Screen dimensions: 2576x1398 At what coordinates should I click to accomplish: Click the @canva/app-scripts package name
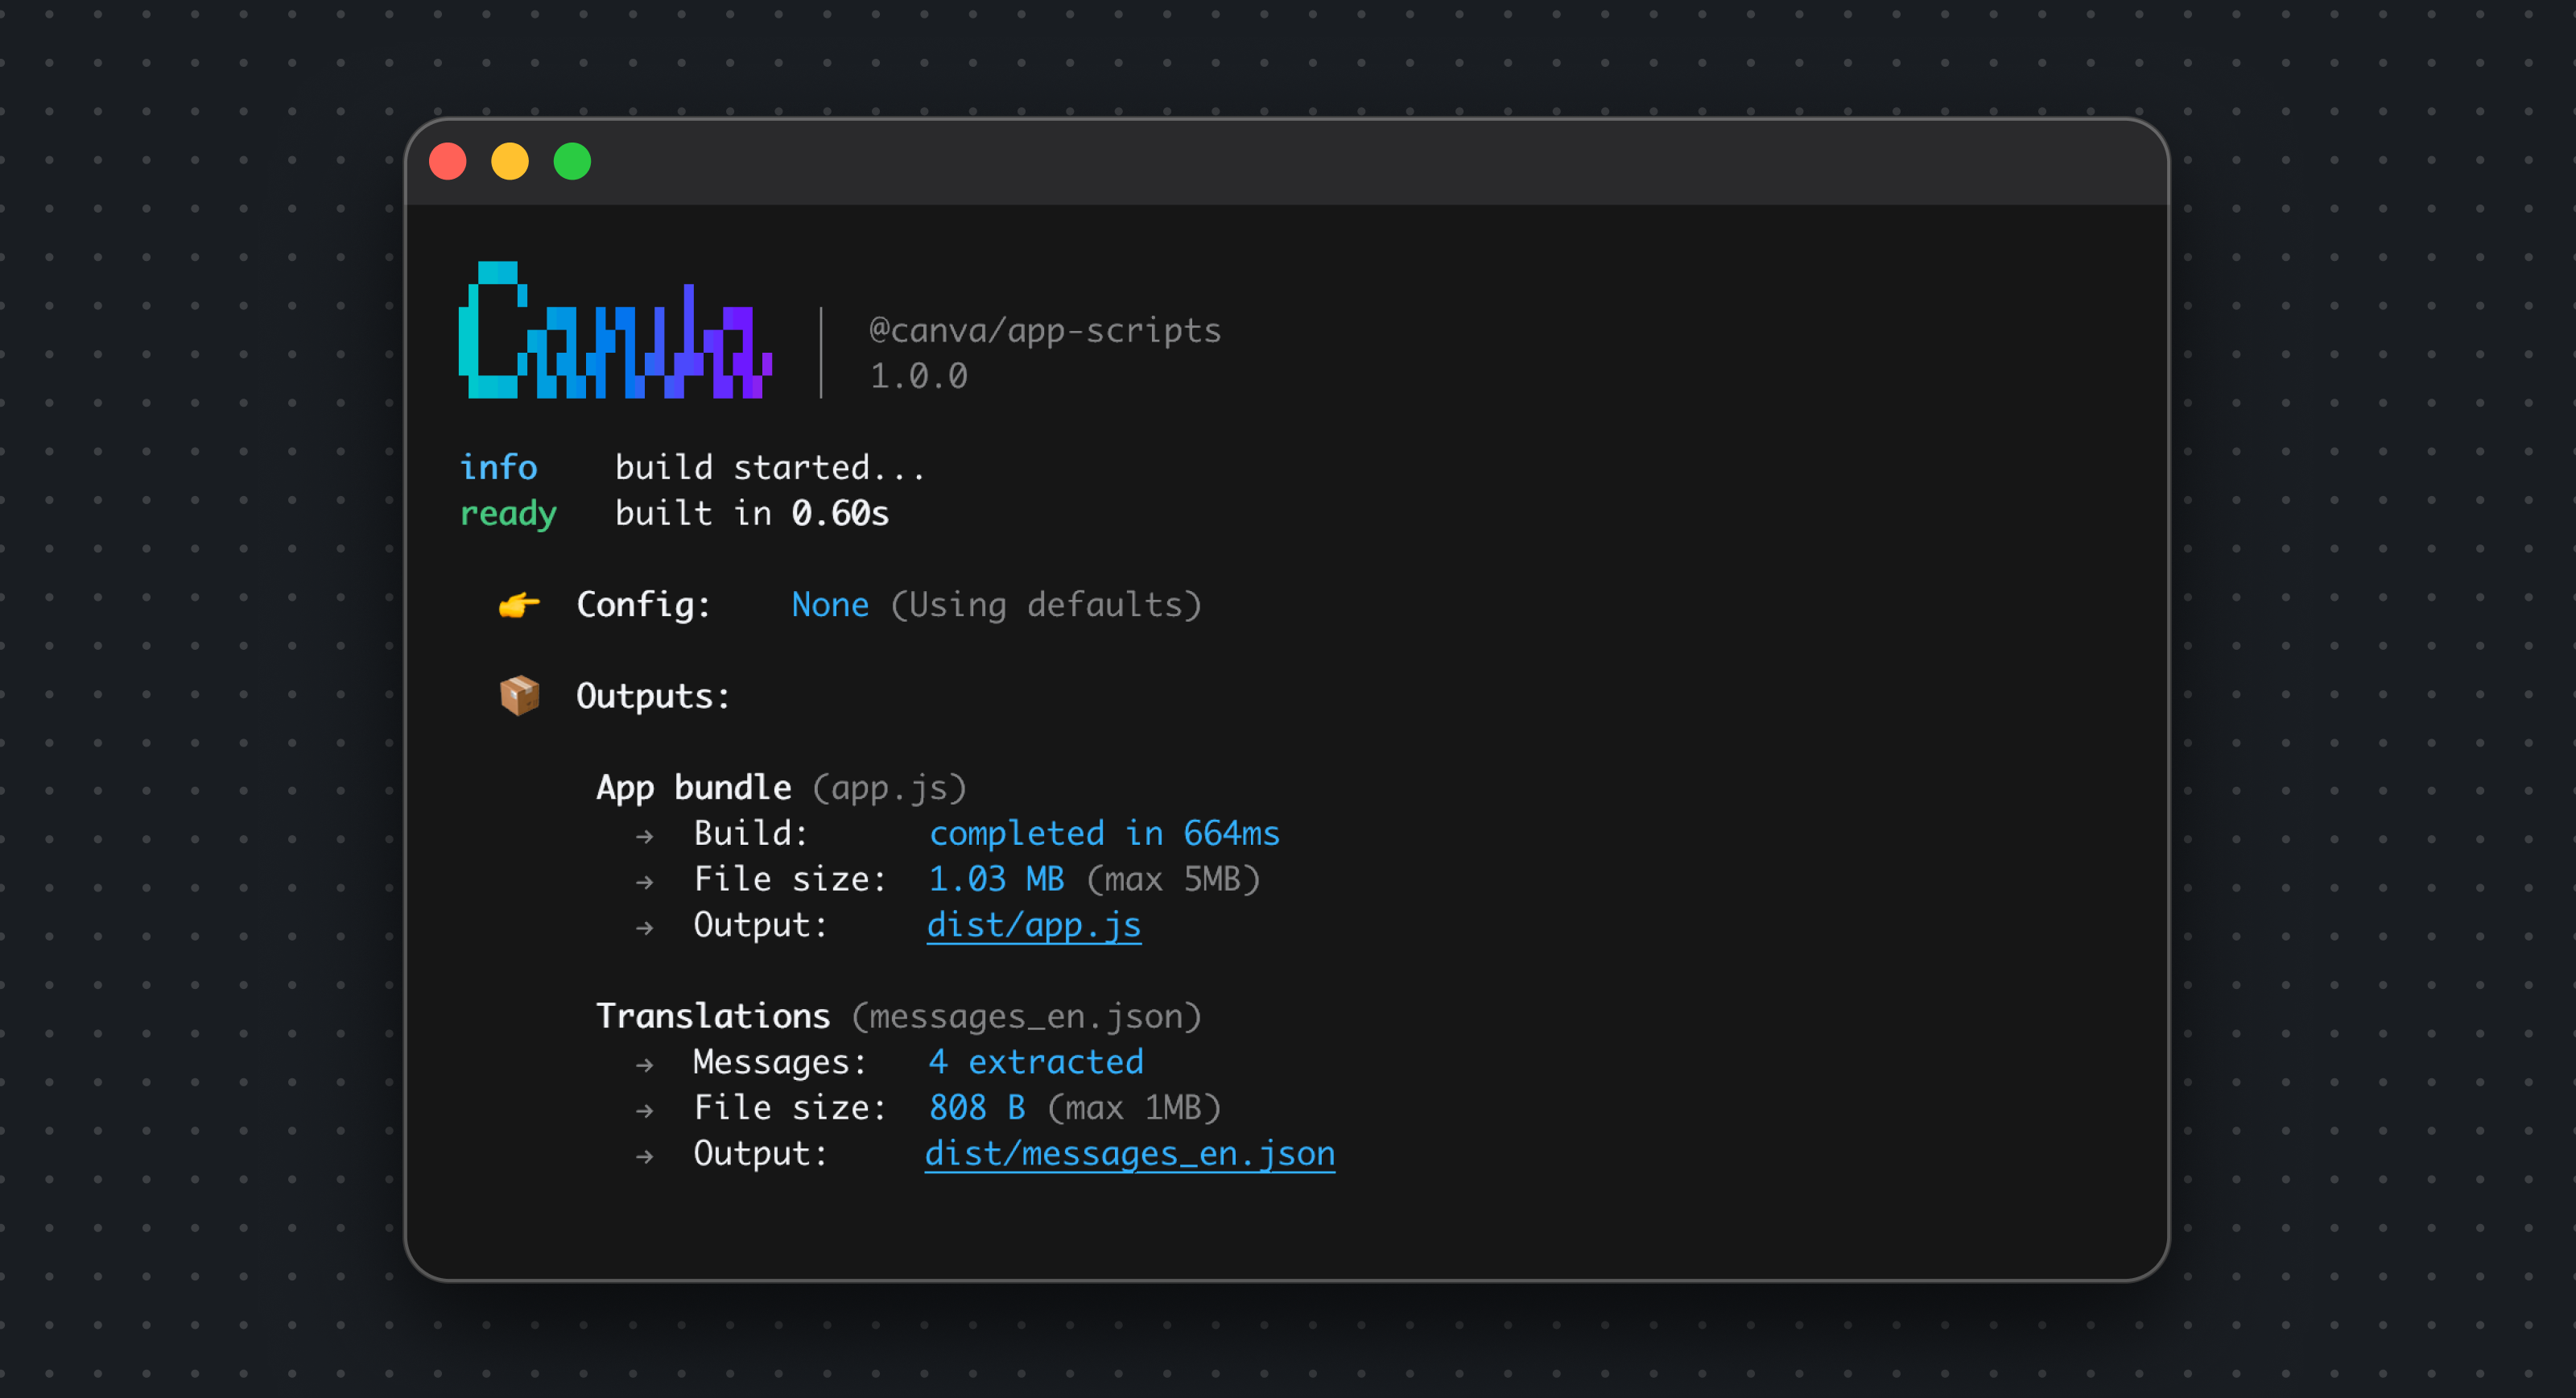coord(1045,330)
